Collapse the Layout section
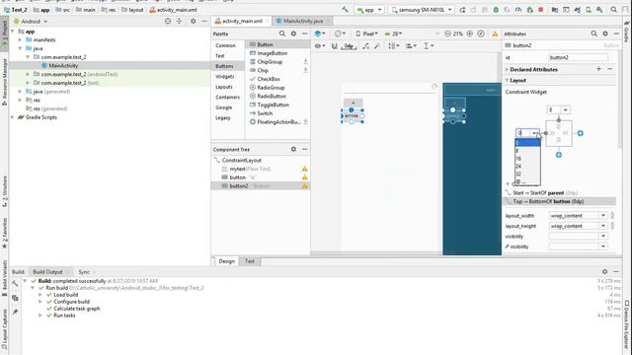Viewport: 632px width, 355px height. coord(507,81)
